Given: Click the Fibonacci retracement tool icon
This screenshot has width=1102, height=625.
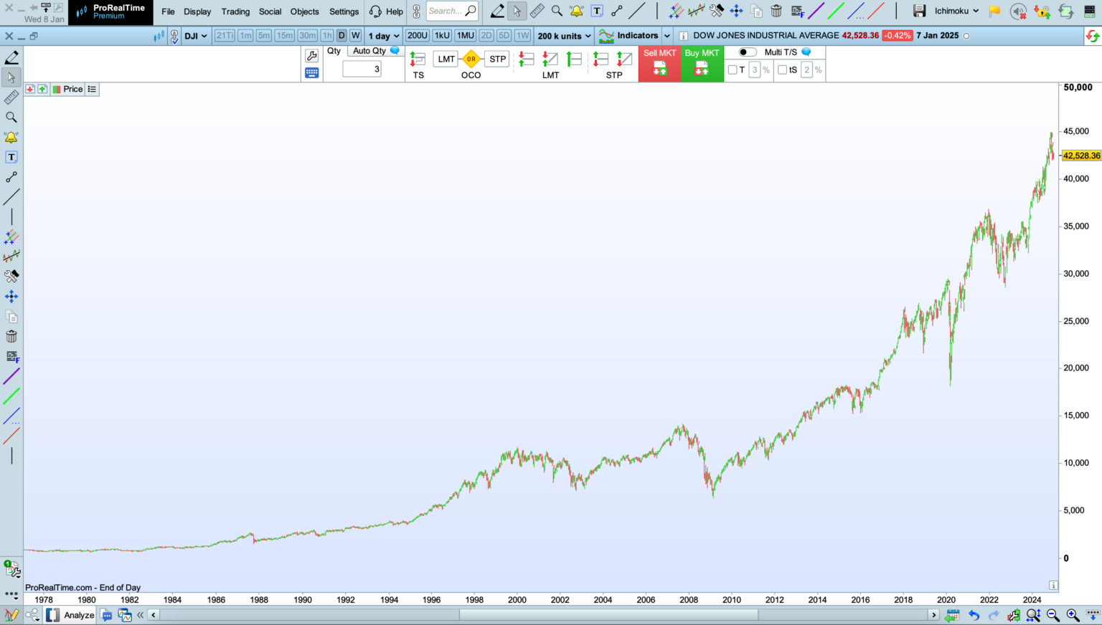Looking at the screenshot, I should [x=797, y=11].
